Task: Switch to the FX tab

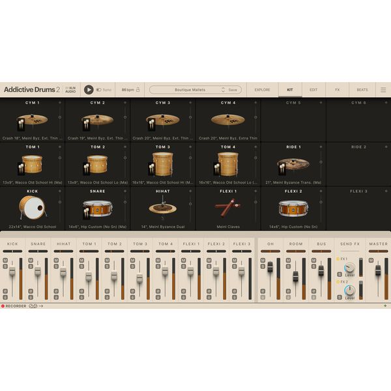Action: click(x=338, y=90)
